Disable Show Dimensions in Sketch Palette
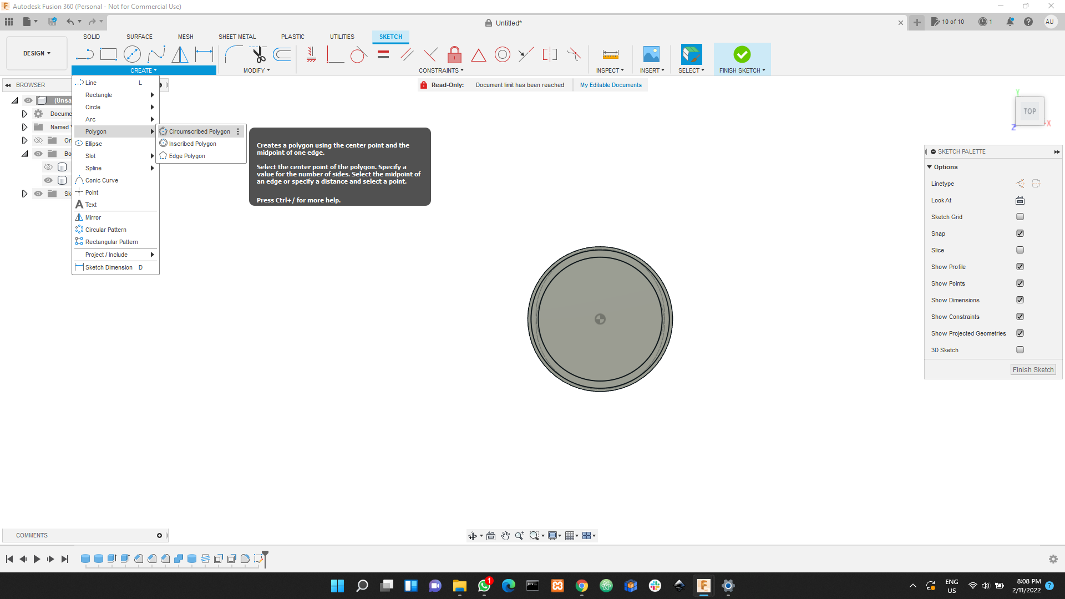The height and width of the screenshot is (599, 1065). tap(1021, 299)
